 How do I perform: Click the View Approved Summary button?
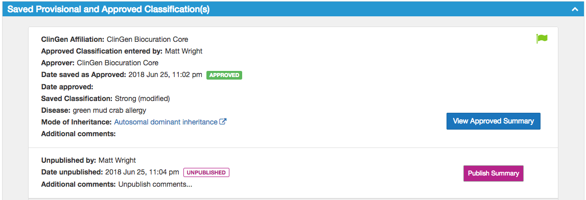[494, 121]
